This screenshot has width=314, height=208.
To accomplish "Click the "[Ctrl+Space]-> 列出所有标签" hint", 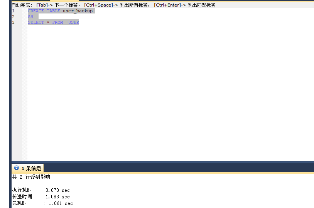I will [116, 5].
